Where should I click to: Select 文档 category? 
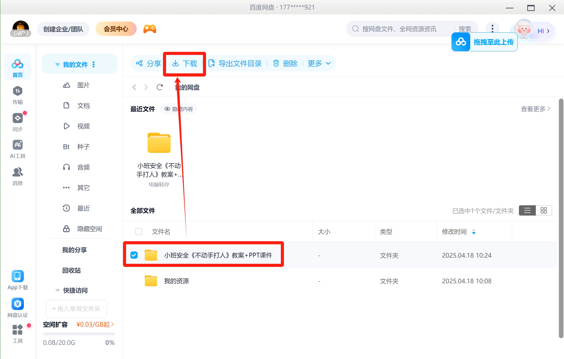coord(77,106)
